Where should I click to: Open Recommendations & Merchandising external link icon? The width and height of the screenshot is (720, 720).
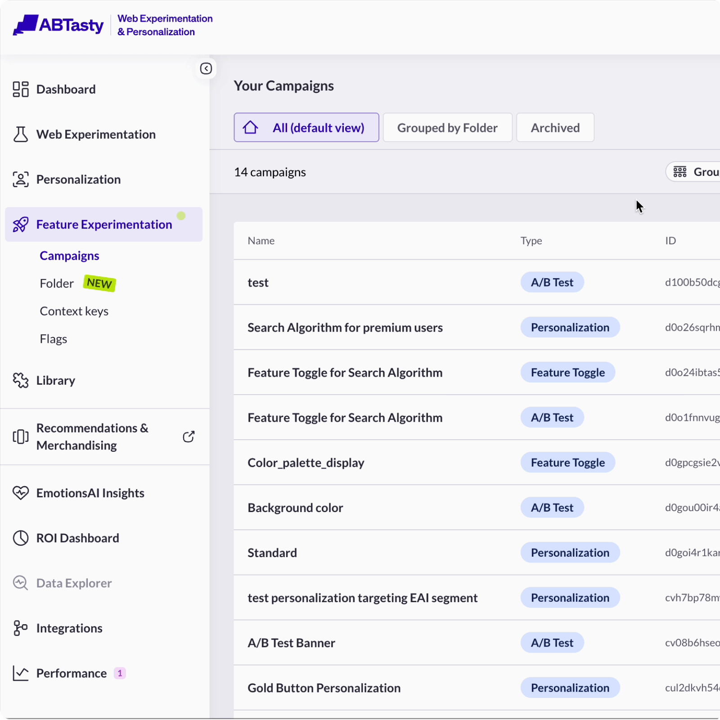coord(189,436)
